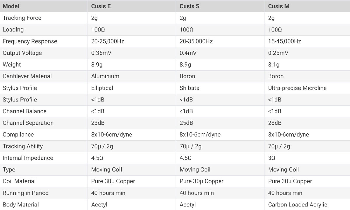Click the Running-in Period row label
The image size is (350, 210).
tap(26, 193)
